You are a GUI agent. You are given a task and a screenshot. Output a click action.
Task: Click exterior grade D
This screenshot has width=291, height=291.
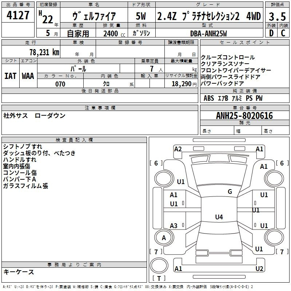point(271,33)
